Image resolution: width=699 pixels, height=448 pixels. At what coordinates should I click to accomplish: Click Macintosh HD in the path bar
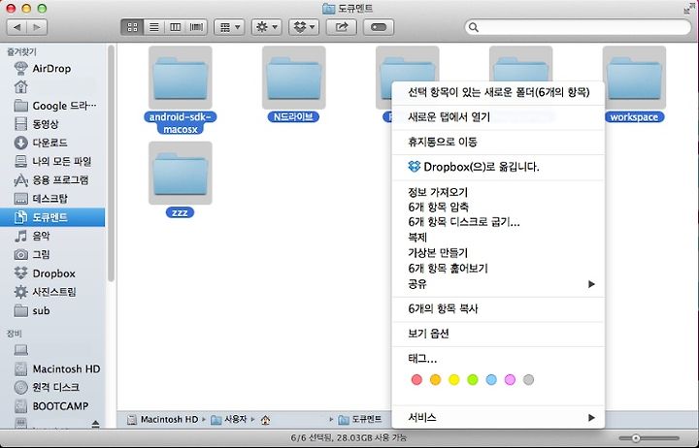tap(163, 420)
